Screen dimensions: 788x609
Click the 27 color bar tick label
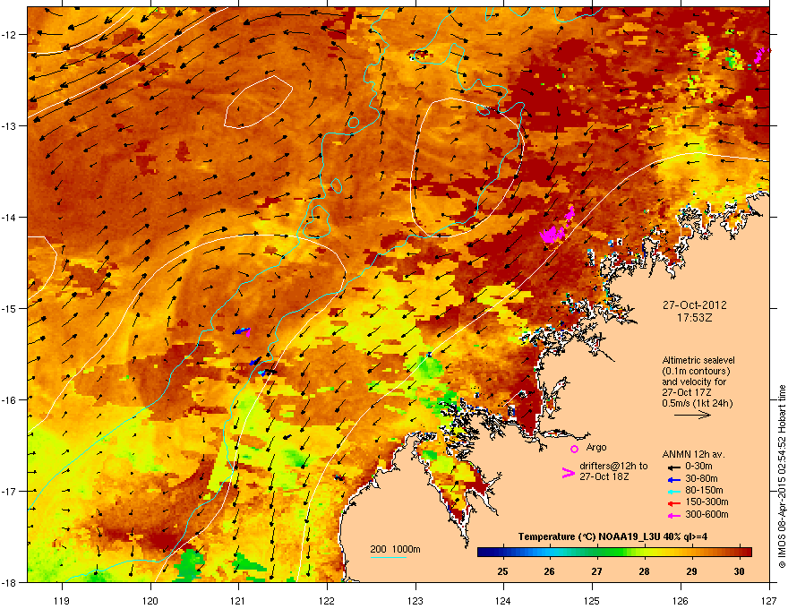coord(596,571)
